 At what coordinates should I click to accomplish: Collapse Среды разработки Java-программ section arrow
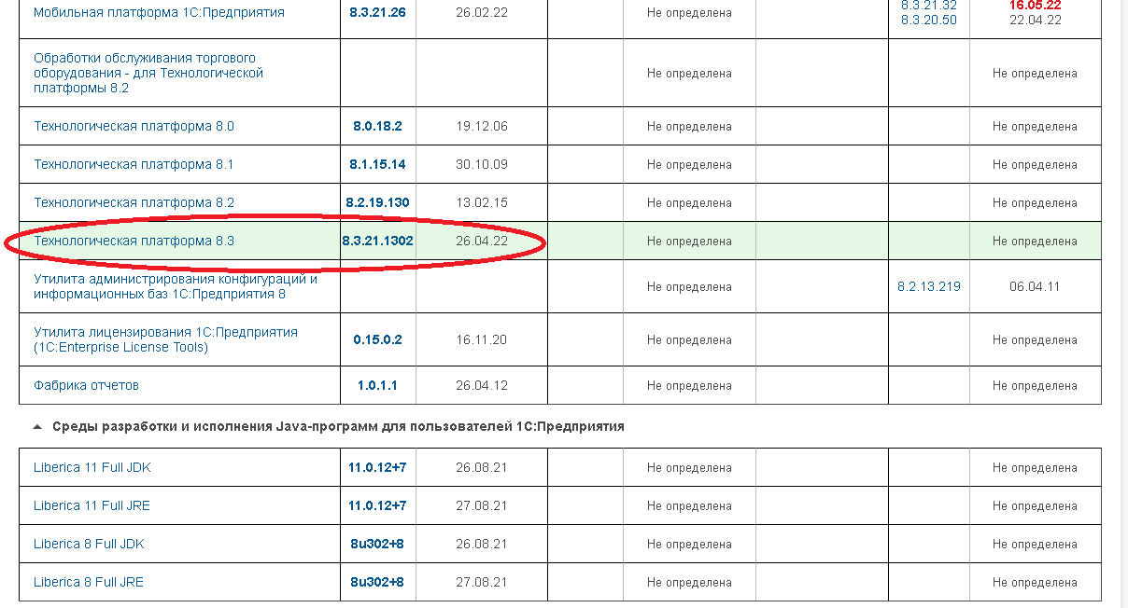click(37, 427)
